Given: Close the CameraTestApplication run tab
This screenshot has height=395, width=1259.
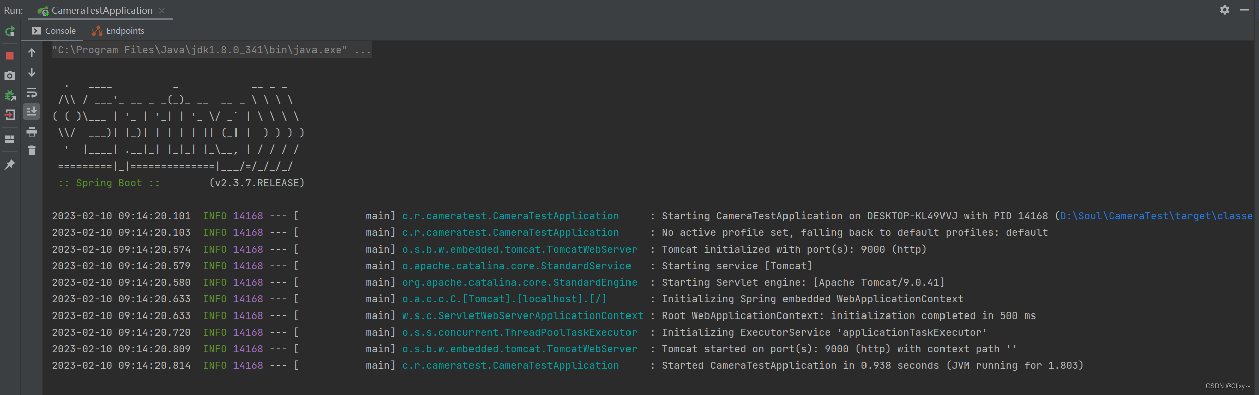Looking at the screenshot, I should click(162, 11).
